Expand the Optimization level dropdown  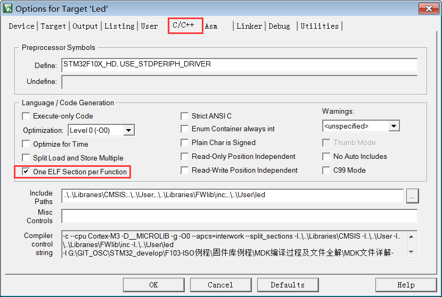point(128,130)
